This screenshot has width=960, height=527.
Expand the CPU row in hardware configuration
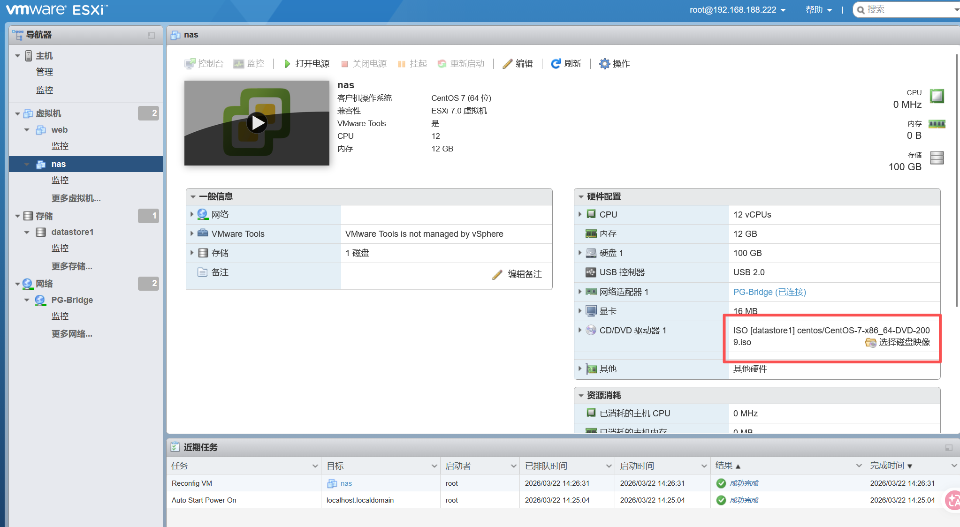tap(580, 214)
